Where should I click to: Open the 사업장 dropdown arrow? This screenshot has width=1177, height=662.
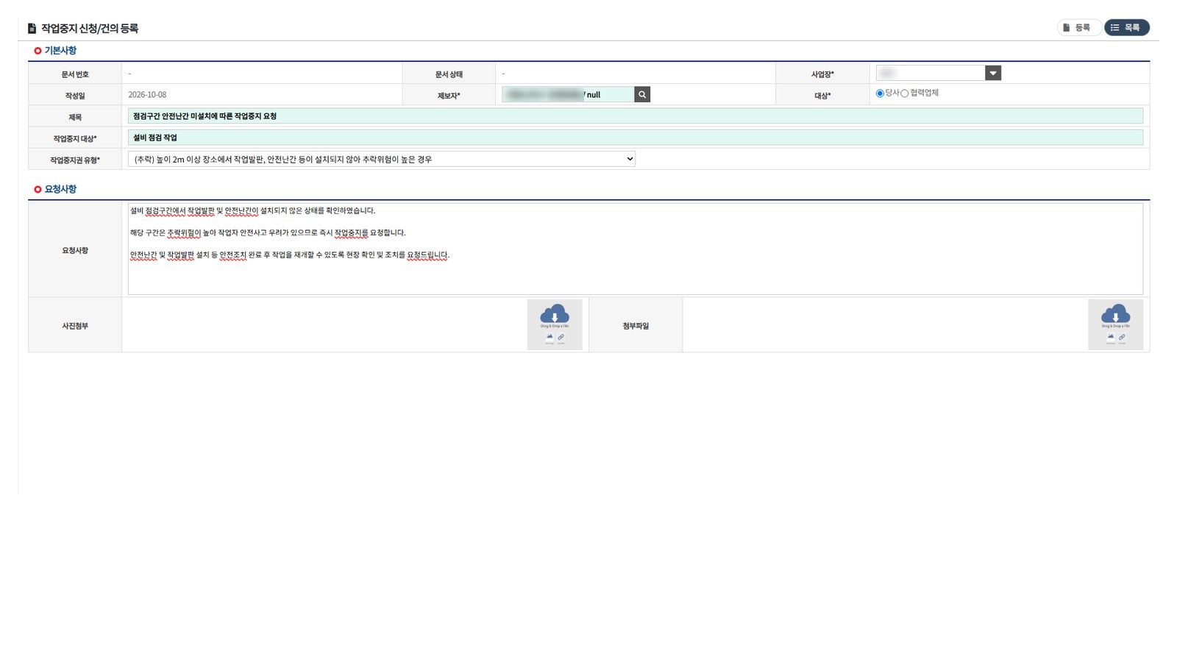pyautogui.click(x=993, y=73)
